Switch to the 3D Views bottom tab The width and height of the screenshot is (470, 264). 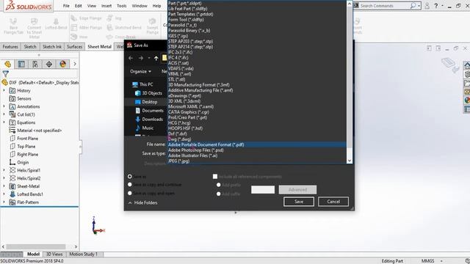click(54, 254)
